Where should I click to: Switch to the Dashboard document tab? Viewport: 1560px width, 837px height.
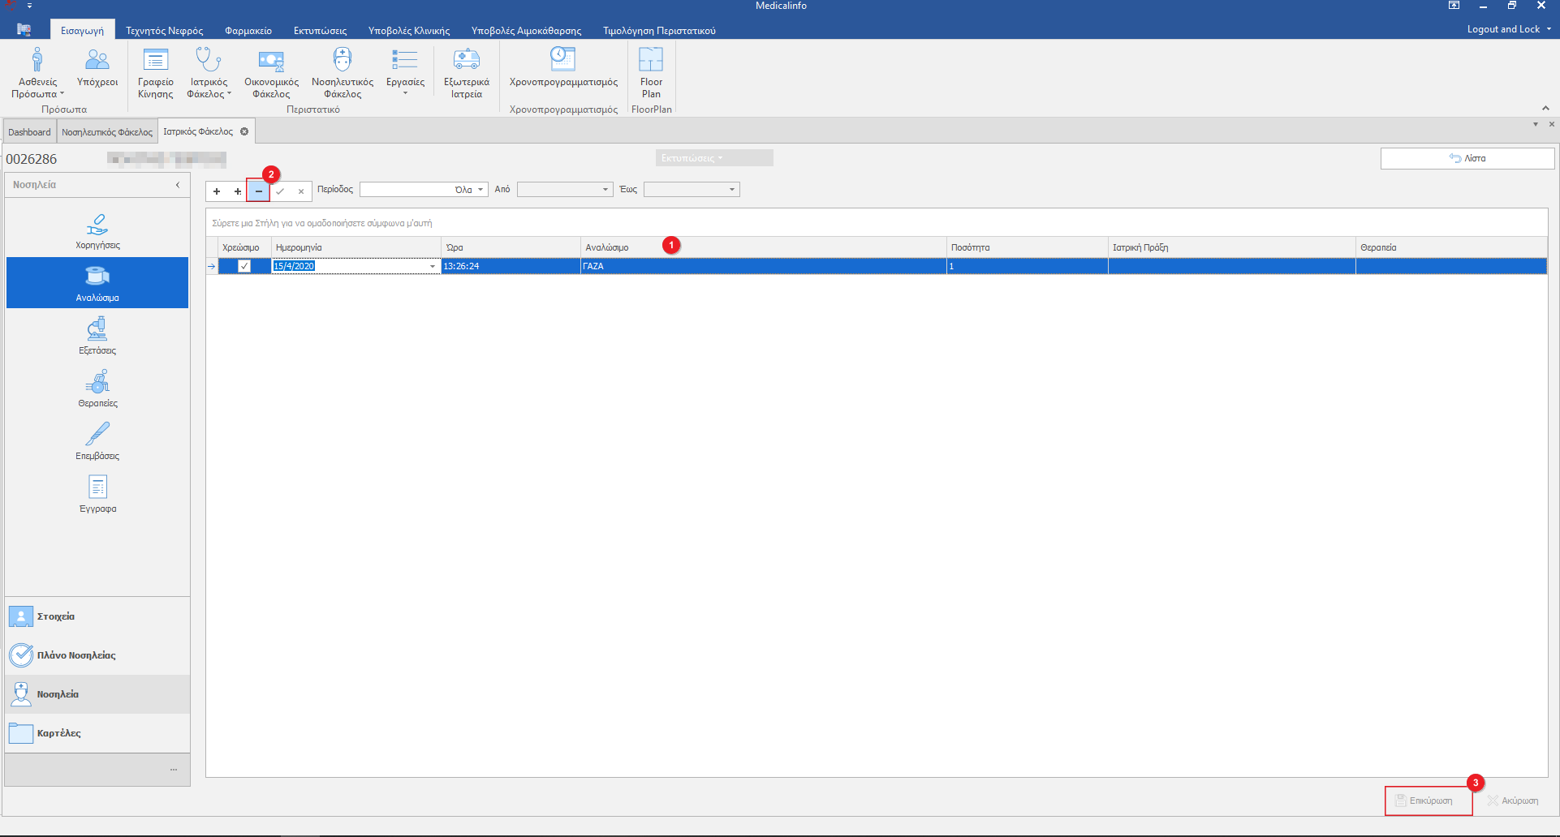(29, 132)
